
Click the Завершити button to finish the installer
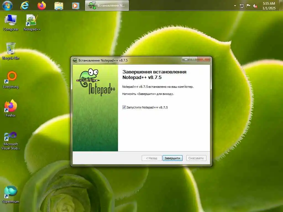click(x=172, y=158)
